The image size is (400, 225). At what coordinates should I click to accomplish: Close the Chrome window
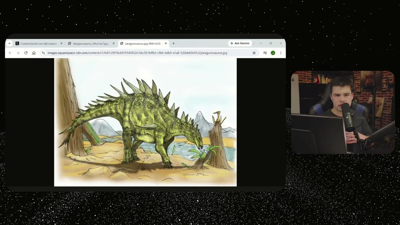click(281, 43)
